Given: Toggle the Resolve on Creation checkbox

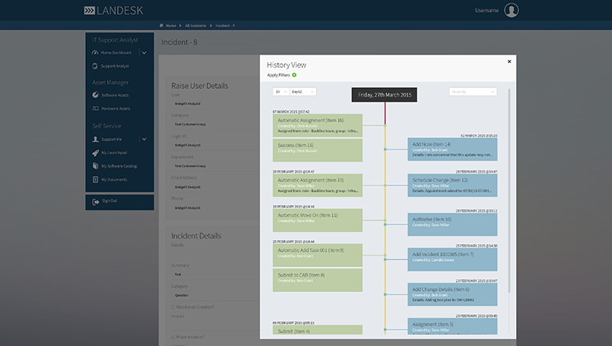Looking at the screenshot, I should (x=173, y=306).
